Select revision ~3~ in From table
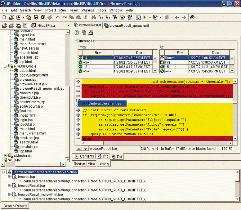Image resolution: width=241 pixels, height=210 pixels. pyautogui.click(x=115, y=62)
